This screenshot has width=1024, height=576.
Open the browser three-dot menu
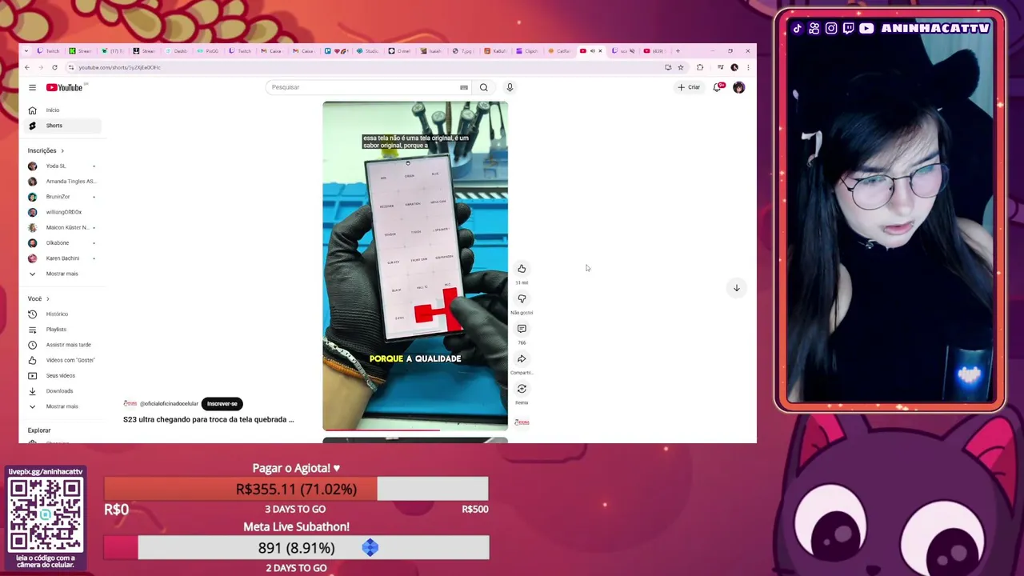(x=748, y=67)
